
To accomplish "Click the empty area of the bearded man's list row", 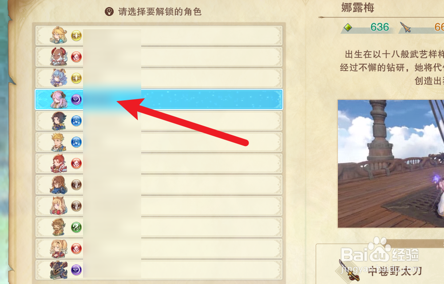I will (x=211, y=227).
